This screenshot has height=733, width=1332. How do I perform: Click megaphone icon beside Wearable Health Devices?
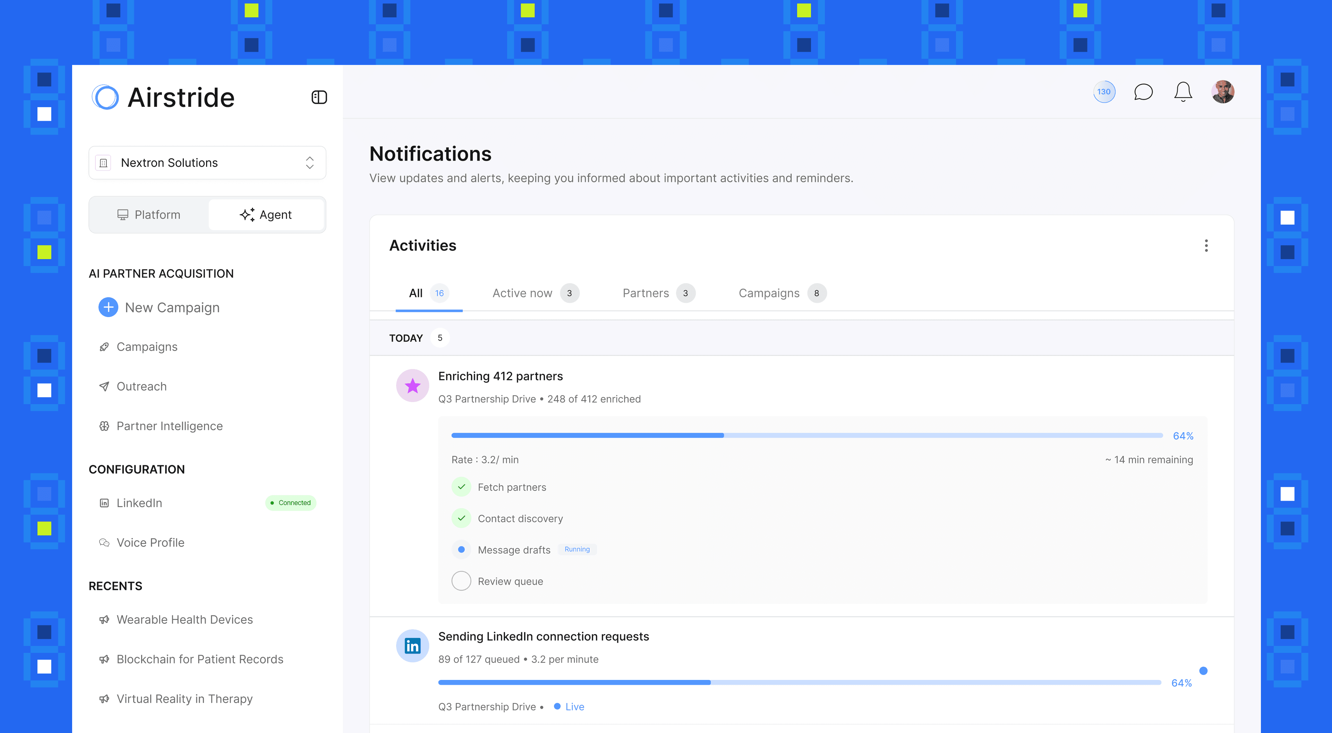tap(104, 620)
